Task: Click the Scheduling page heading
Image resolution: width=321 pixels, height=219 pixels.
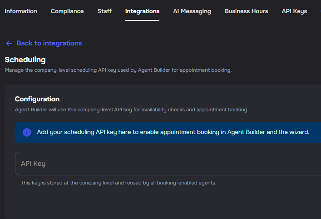Action: 25,60
